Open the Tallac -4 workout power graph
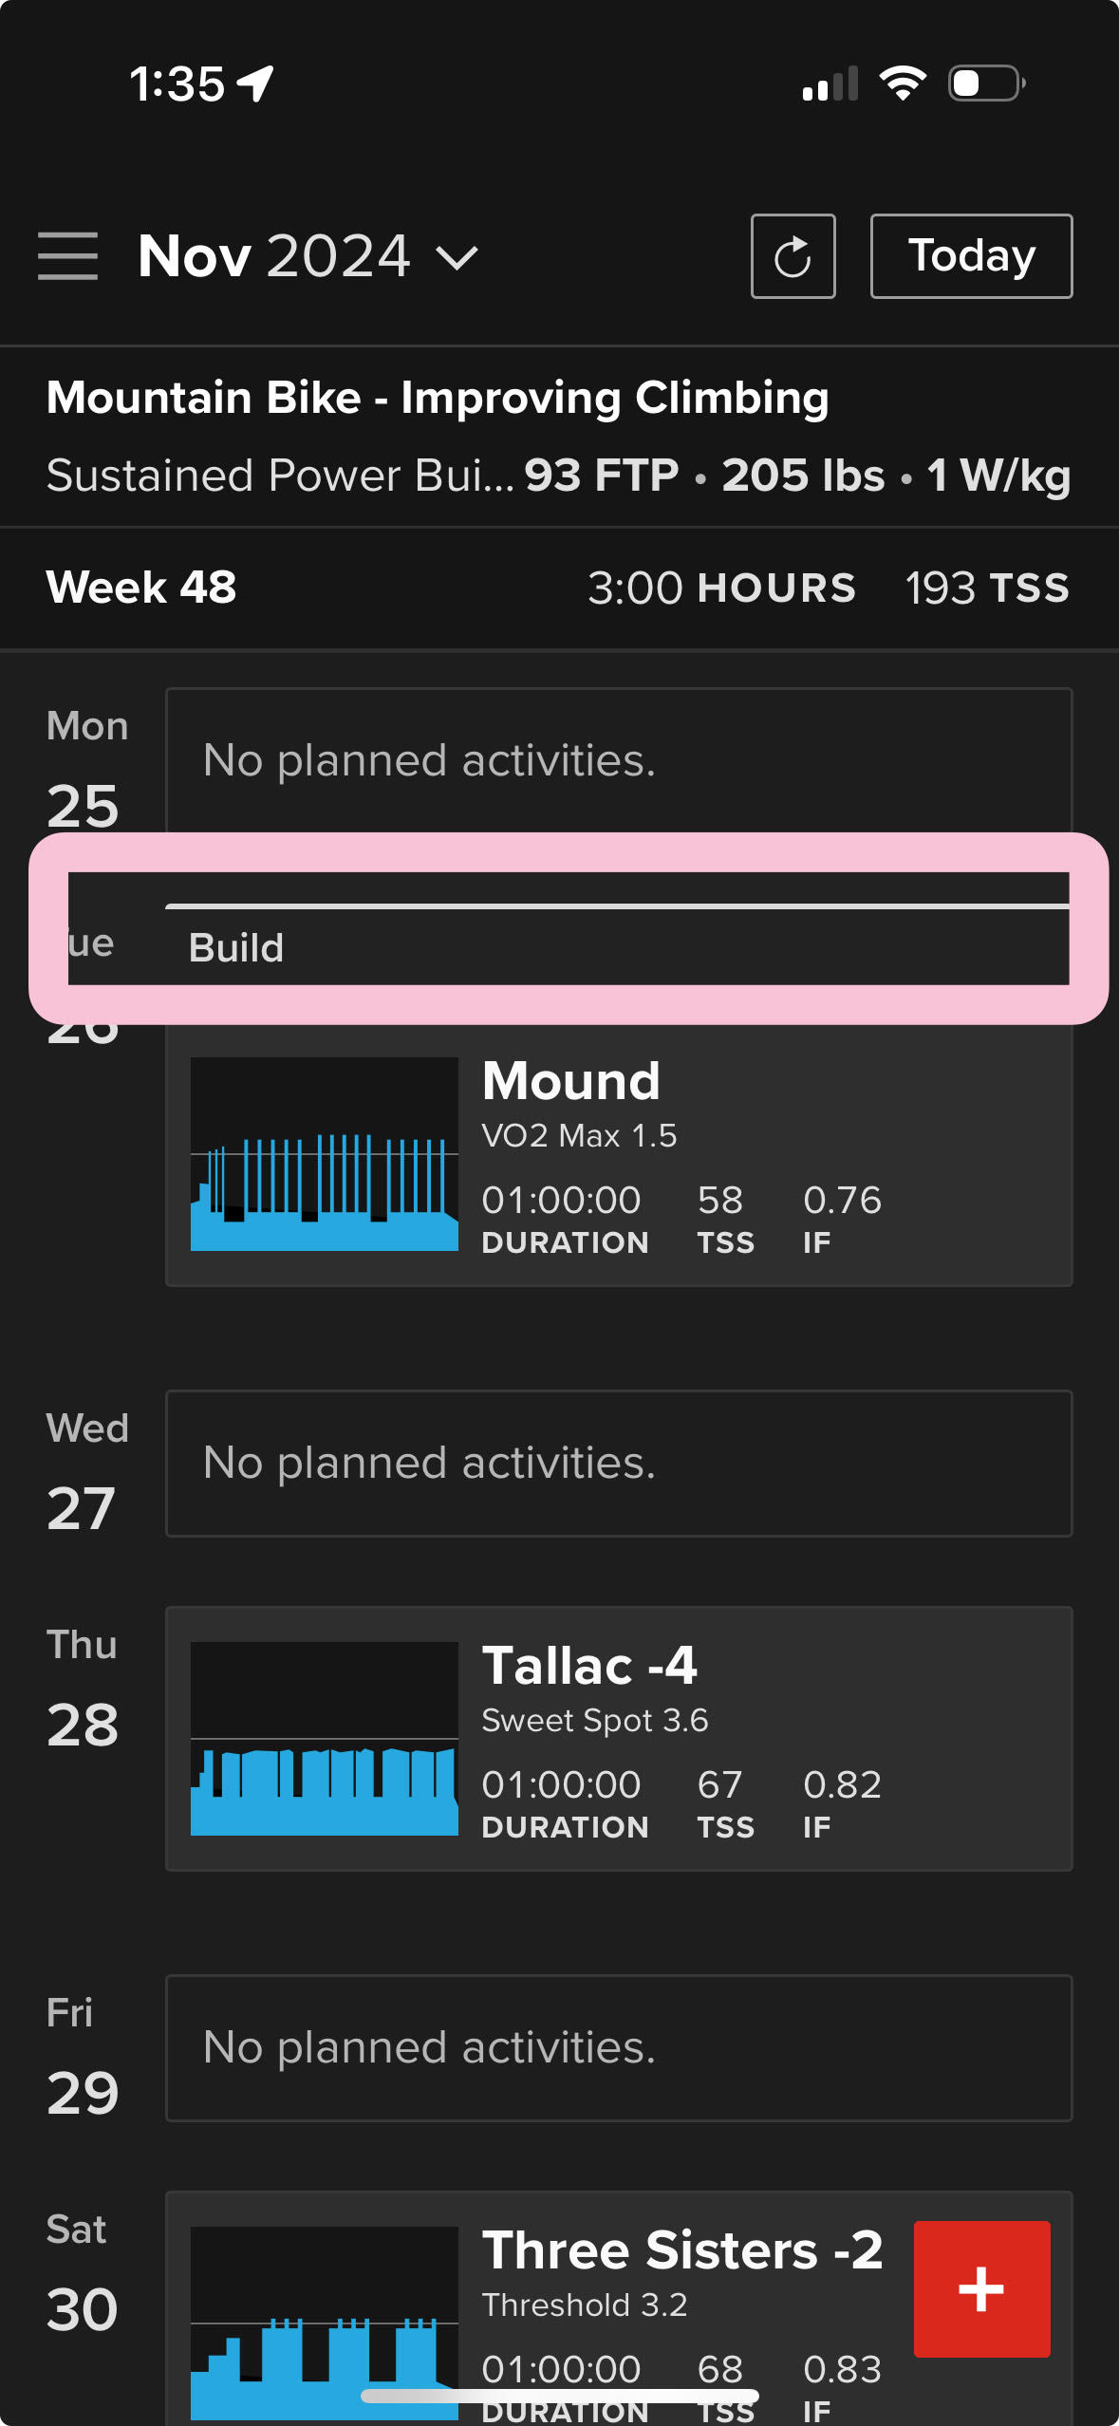 [325, 1738]
